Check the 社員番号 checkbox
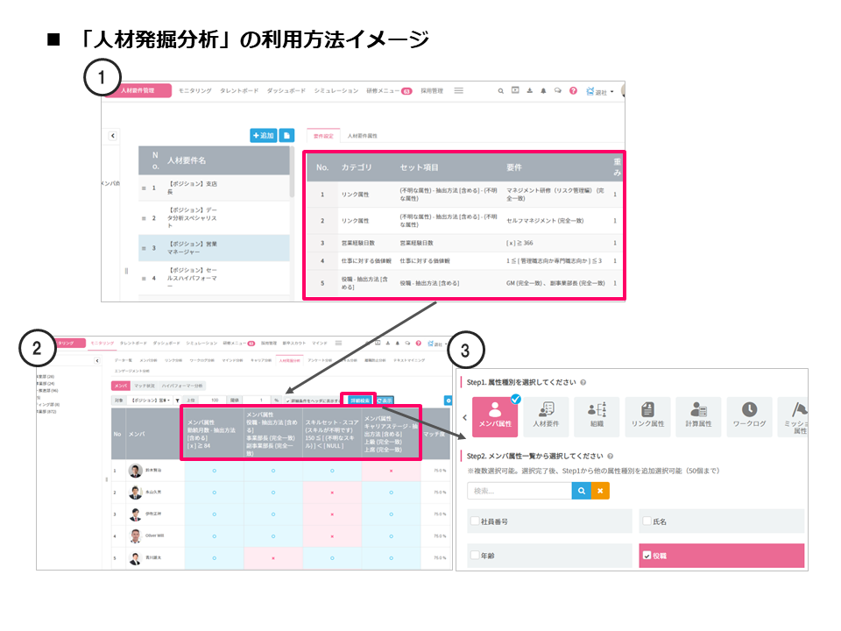The height and width of the screenshot is (631, 841). (x=475, y=521)
